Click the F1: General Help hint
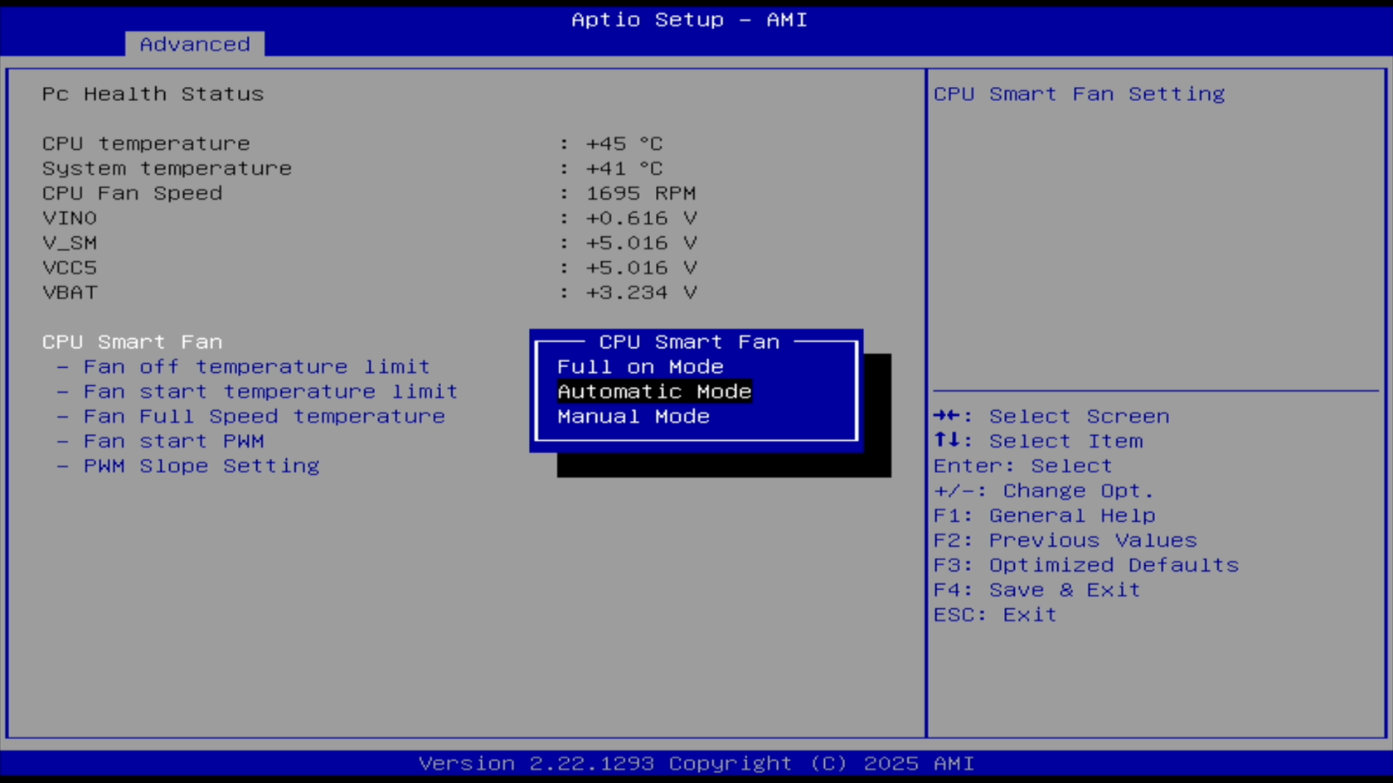This screenshot has width=1393, height=783. tap(1045, 515)
